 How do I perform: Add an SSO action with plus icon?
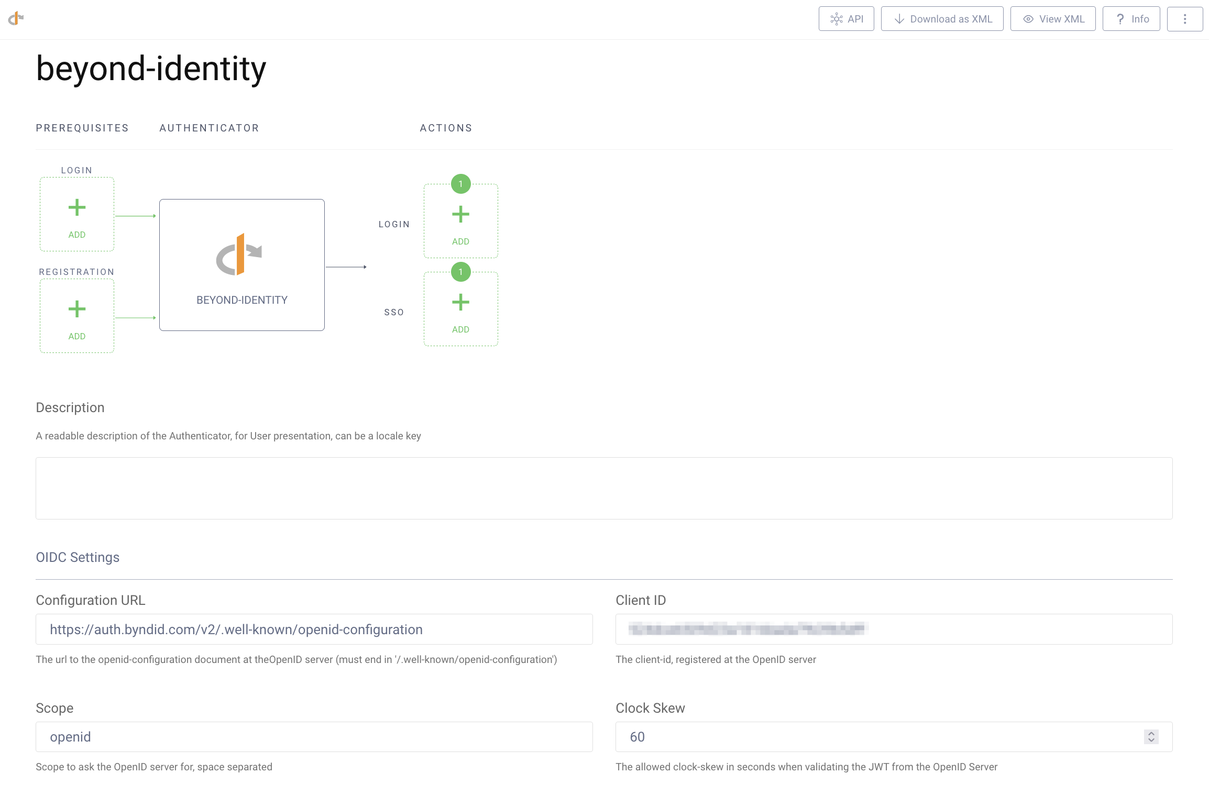461,302
